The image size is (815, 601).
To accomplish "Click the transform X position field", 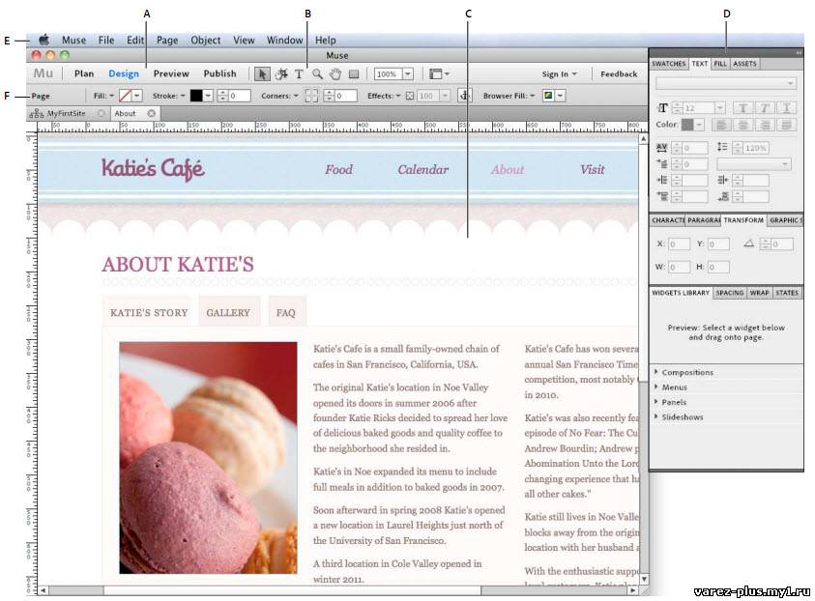I will [x=679, y=244].
